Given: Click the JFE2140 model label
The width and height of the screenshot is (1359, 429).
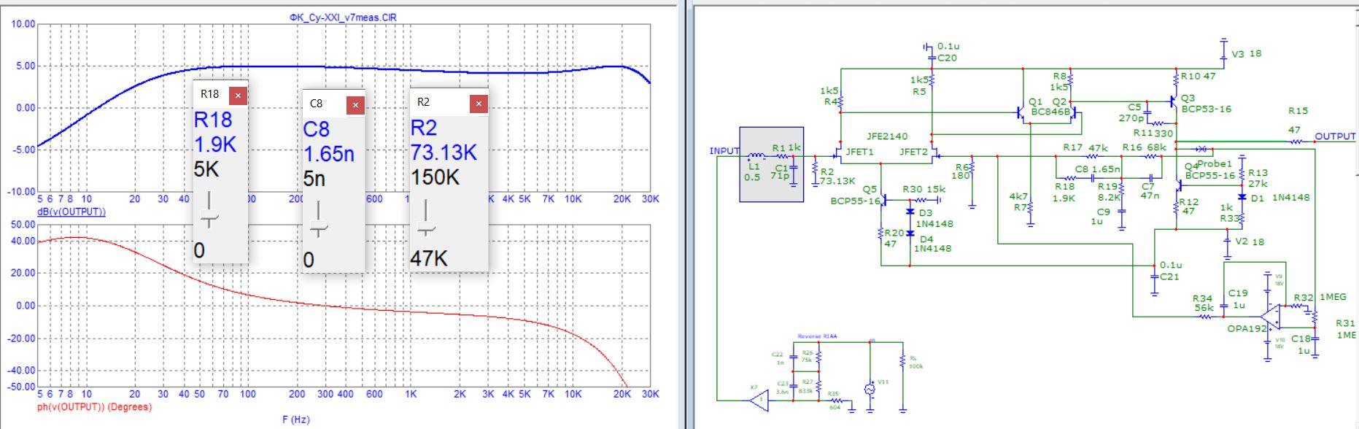Looking at the screenshot, I should click(x=887, y=136).
